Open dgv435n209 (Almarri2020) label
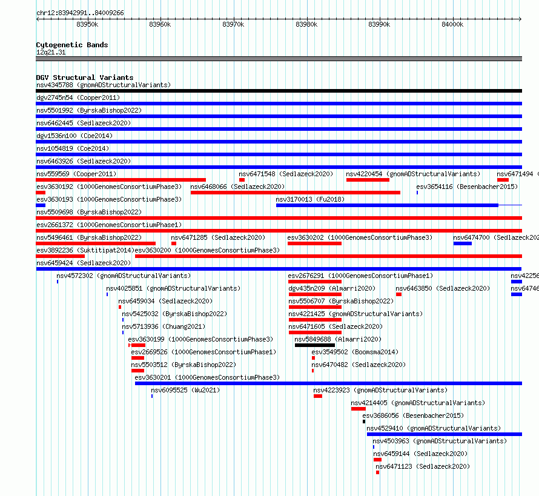Screen dimensions: 539x496 [x=332, y=288]
